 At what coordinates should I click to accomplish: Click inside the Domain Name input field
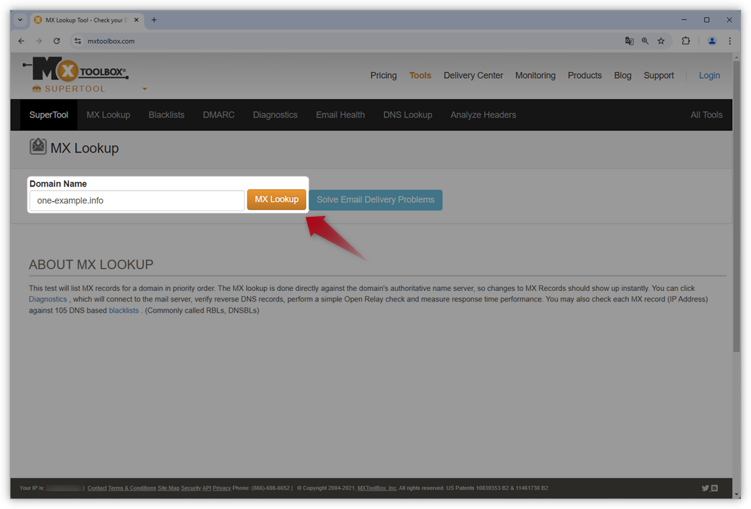[x=136, y=200]
